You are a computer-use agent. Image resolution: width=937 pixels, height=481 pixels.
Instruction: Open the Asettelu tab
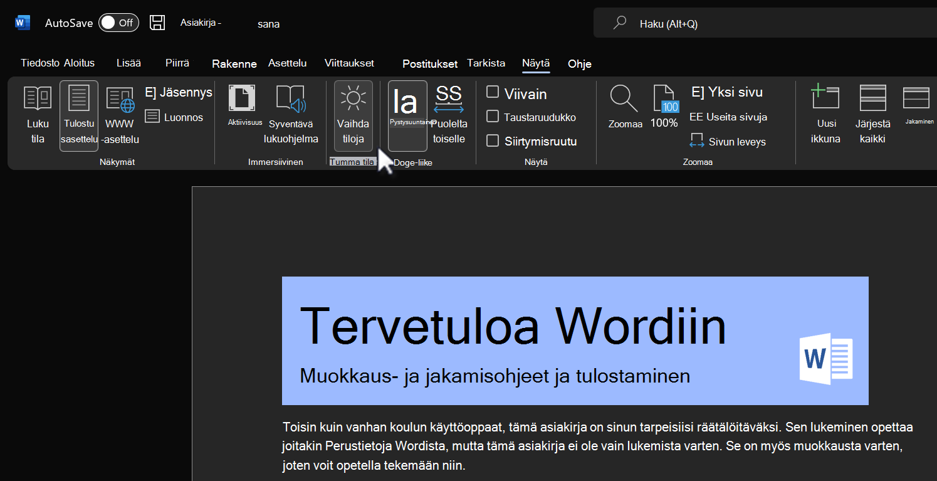click(x=288, y=63)
